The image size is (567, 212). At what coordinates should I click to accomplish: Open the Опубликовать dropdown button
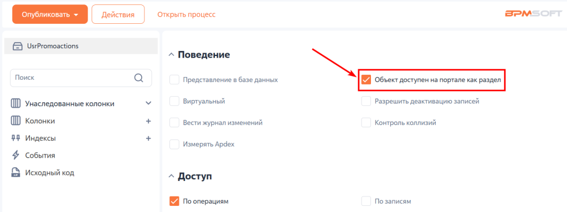coord(50,14)
